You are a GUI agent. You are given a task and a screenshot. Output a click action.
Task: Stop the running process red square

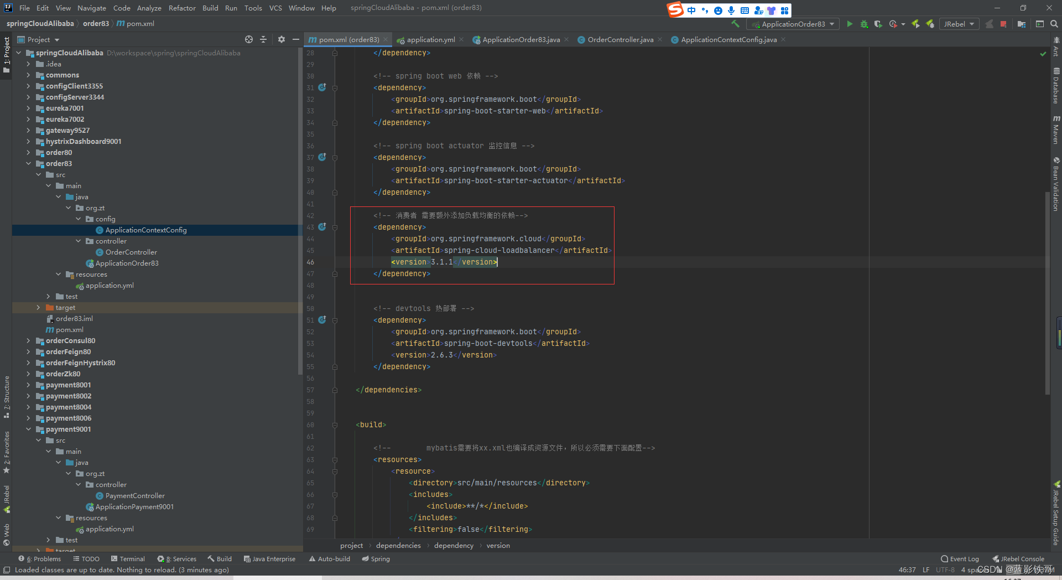[x=1003, y=24]
